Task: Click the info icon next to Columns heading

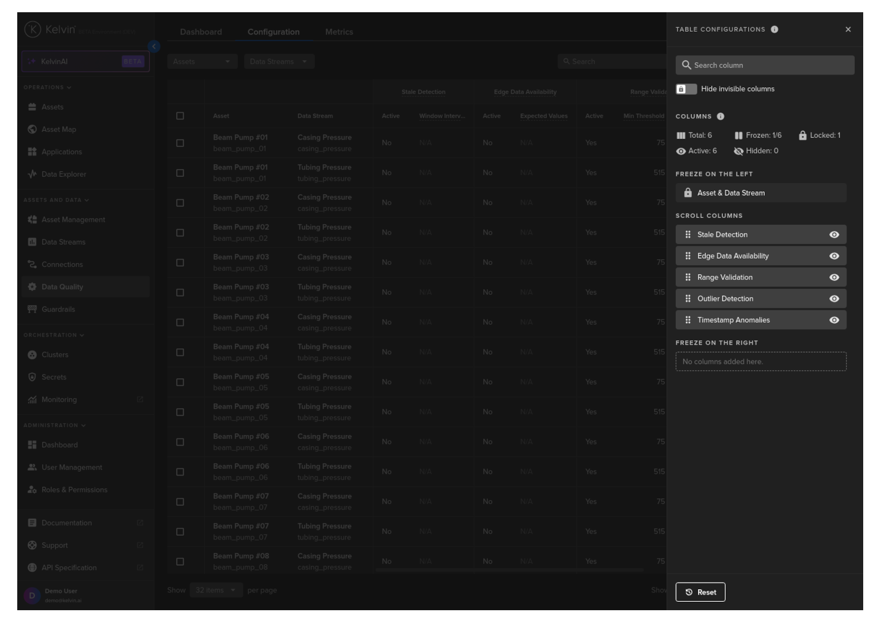Action: [x=720, y=116]
